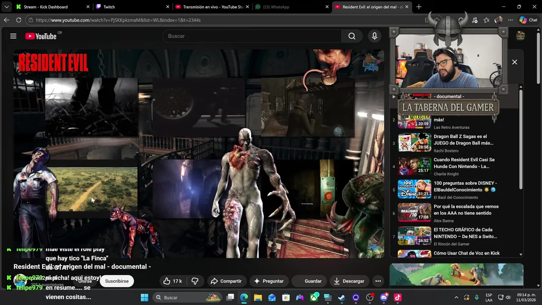Close the Twitch tab
Screen dimensions: 542x305
point(168,7)
